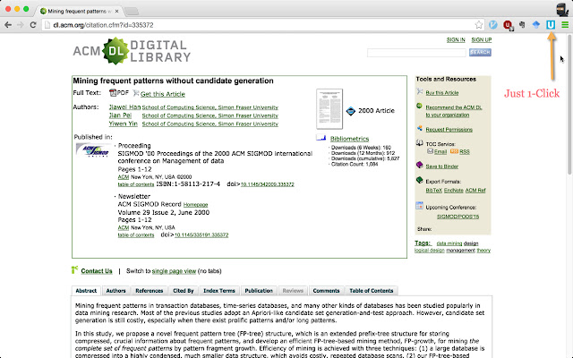Click the Save to Binder link
Screen dimensions: 573x358
441,166
